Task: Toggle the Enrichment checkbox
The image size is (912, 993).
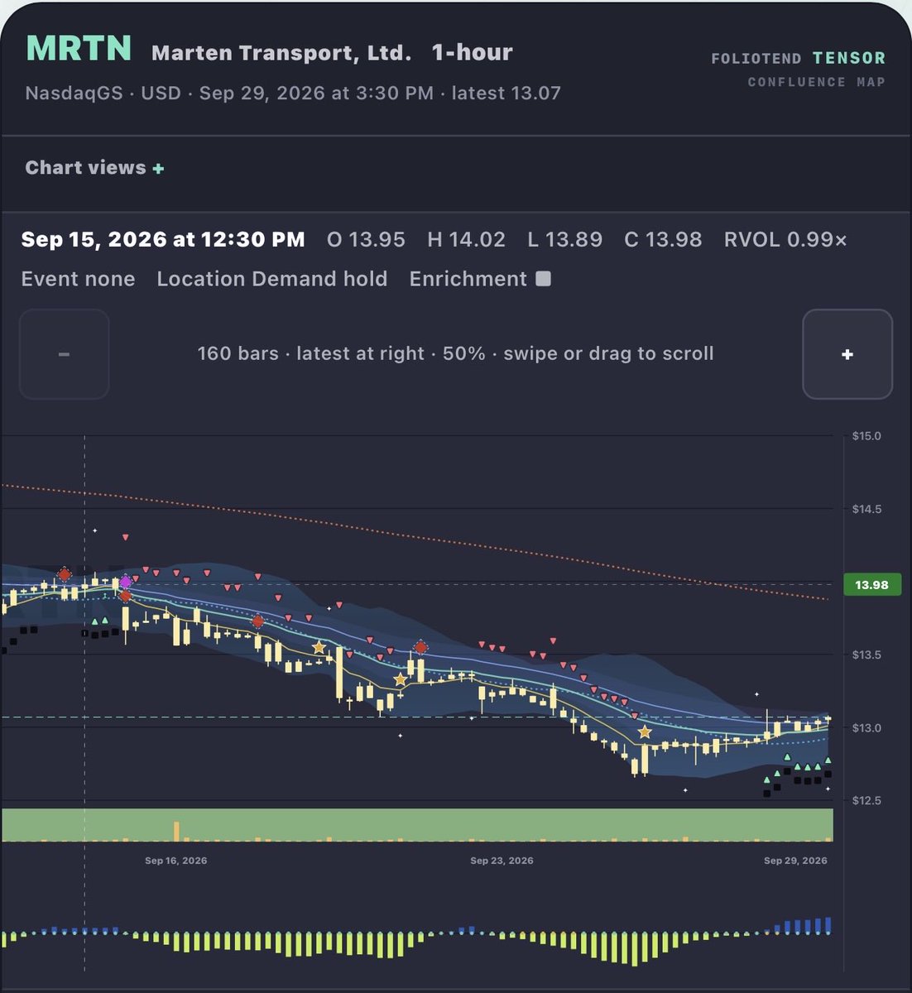Action: [x=543, y=279]
